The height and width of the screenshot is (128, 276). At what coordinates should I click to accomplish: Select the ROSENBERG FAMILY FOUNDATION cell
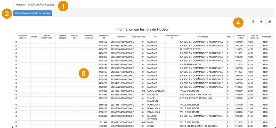200,126
